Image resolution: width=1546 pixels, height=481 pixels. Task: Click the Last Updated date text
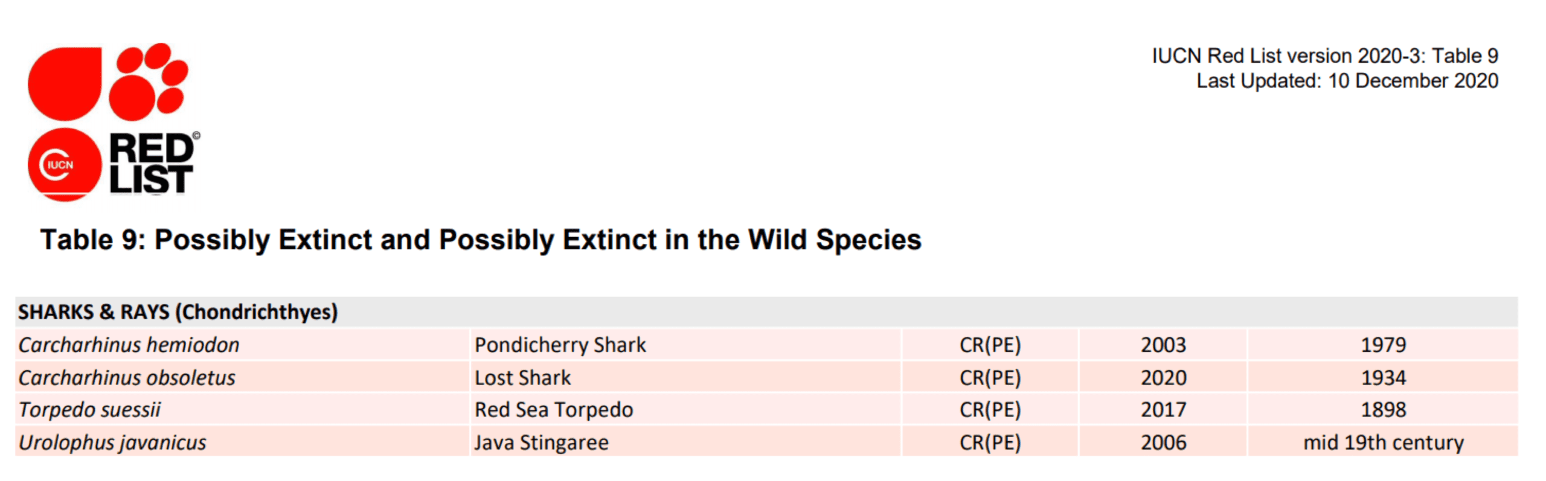(x=1347, y=81)
